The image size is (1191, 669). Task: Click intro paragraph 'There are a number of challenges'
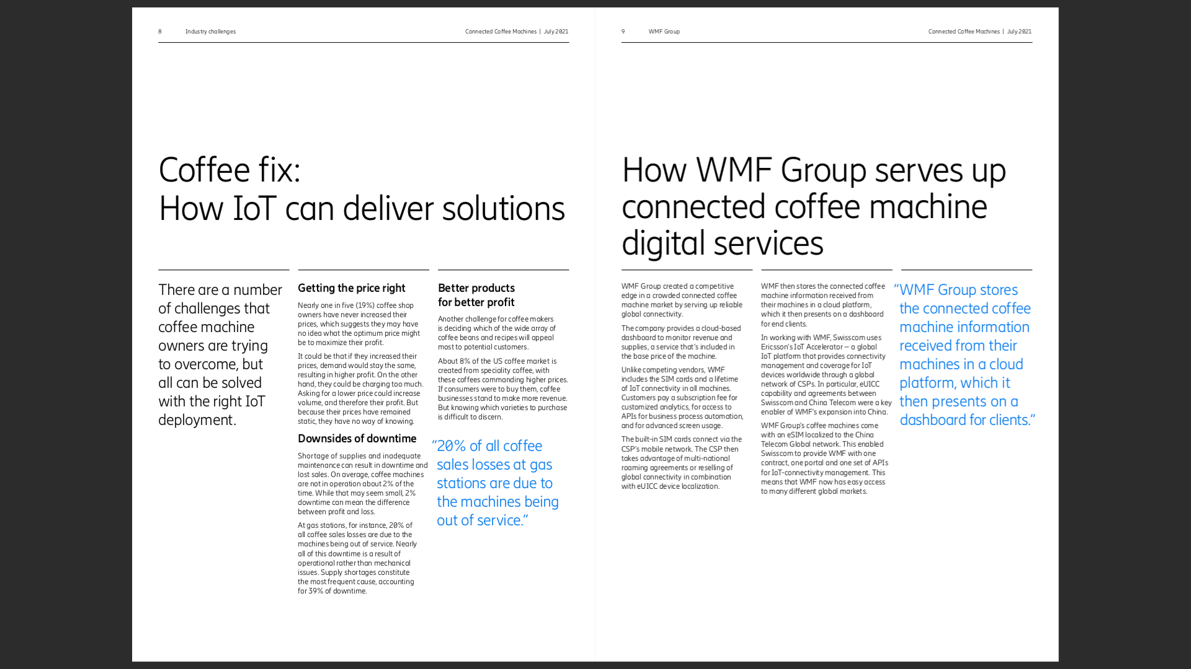coord(220,355)
